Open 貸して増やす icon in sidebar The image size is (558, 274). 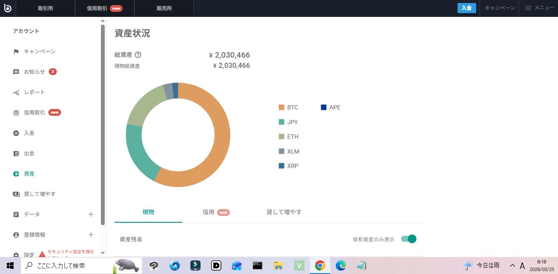[16, 194]
